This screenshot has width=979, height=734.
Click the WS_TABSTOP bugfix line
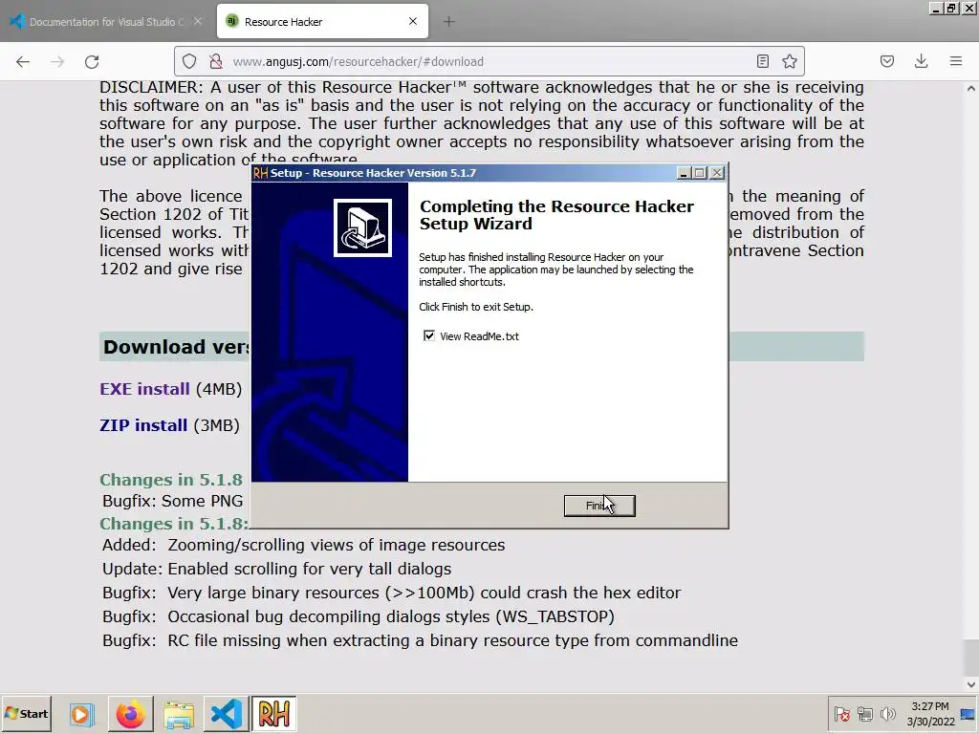(359, 616)
